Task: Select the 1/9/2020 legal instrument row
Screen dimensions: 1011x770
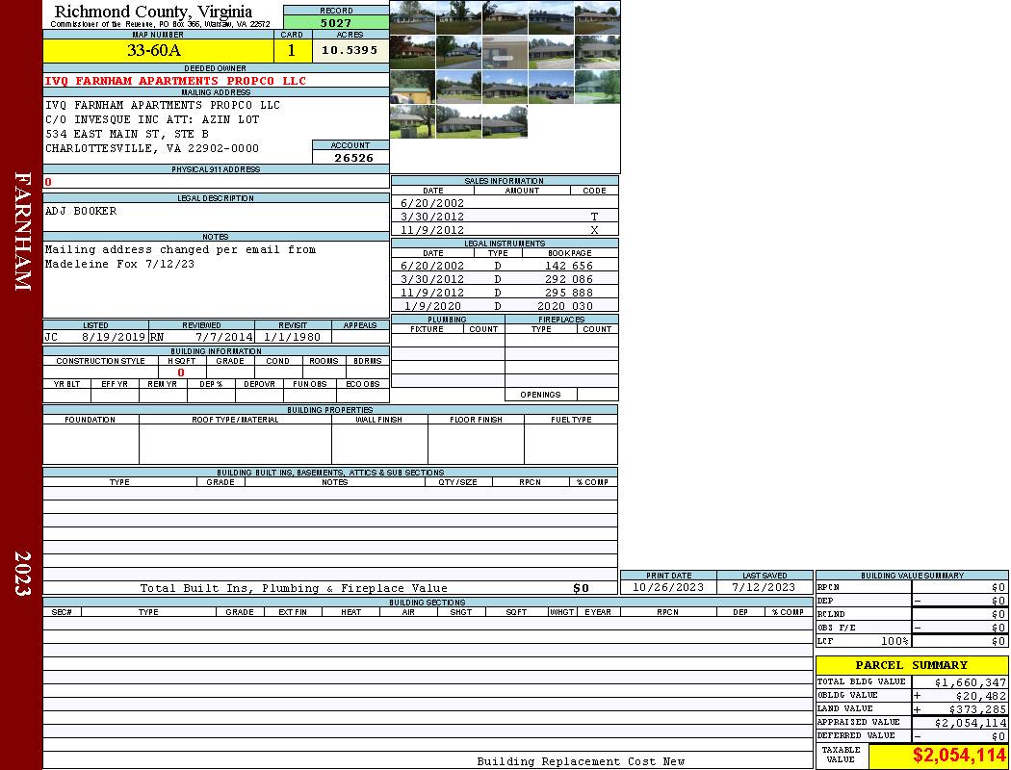Action: 505,306
